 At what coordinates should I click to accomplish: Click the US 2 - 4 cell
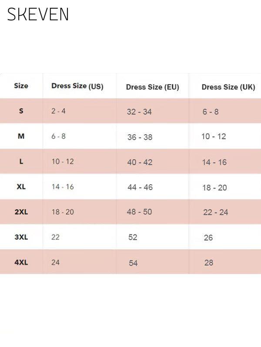click(58, 111)
